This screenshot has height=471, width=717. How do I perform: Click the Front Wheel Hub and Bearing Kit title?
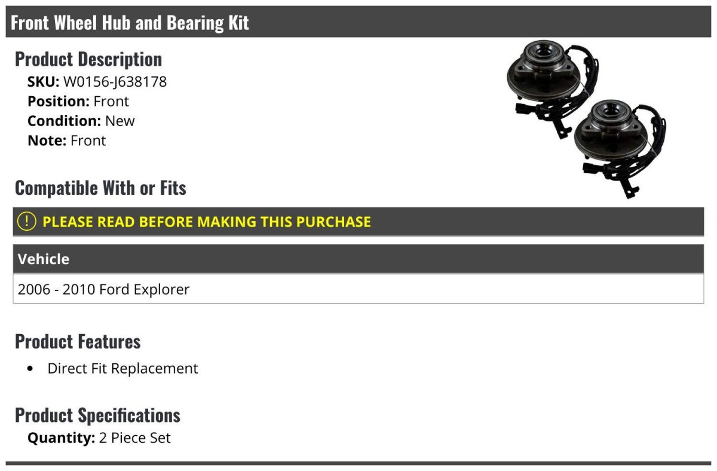point(130,23)
